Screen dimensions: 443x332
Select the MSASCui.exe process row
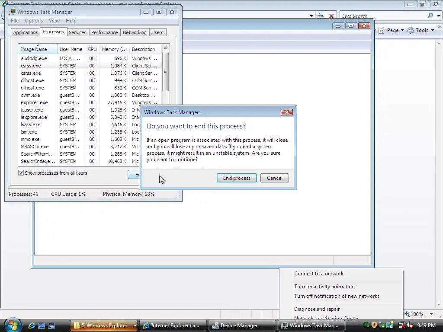point(80,147)
